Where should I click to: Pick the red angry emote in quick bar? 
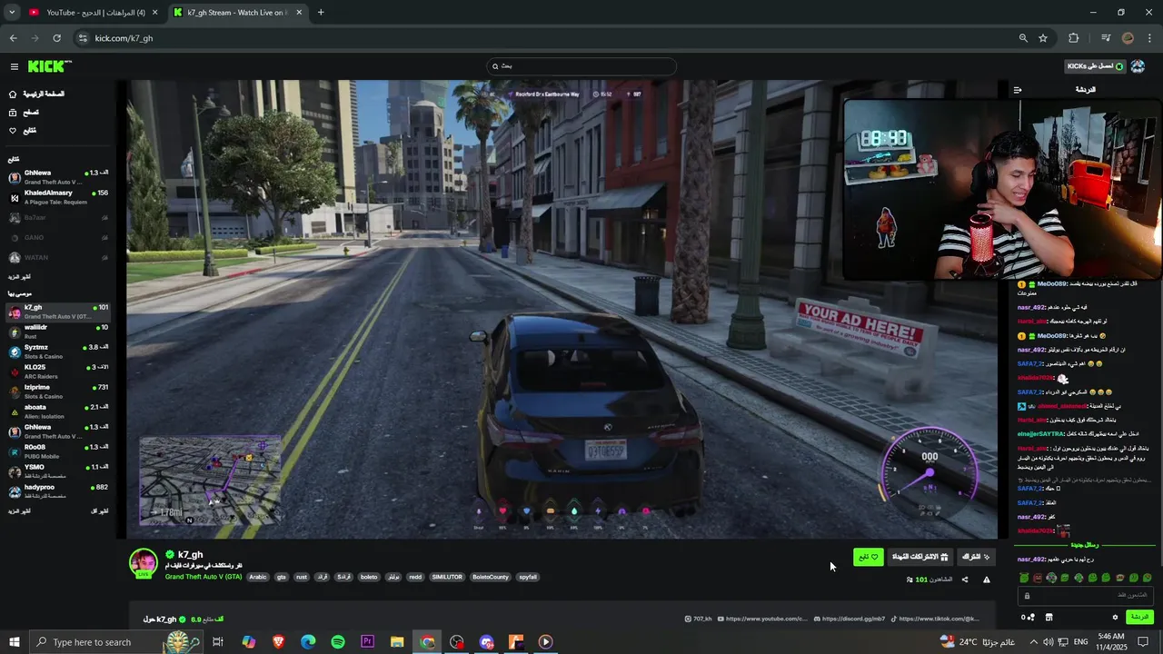coord(1038,578)
